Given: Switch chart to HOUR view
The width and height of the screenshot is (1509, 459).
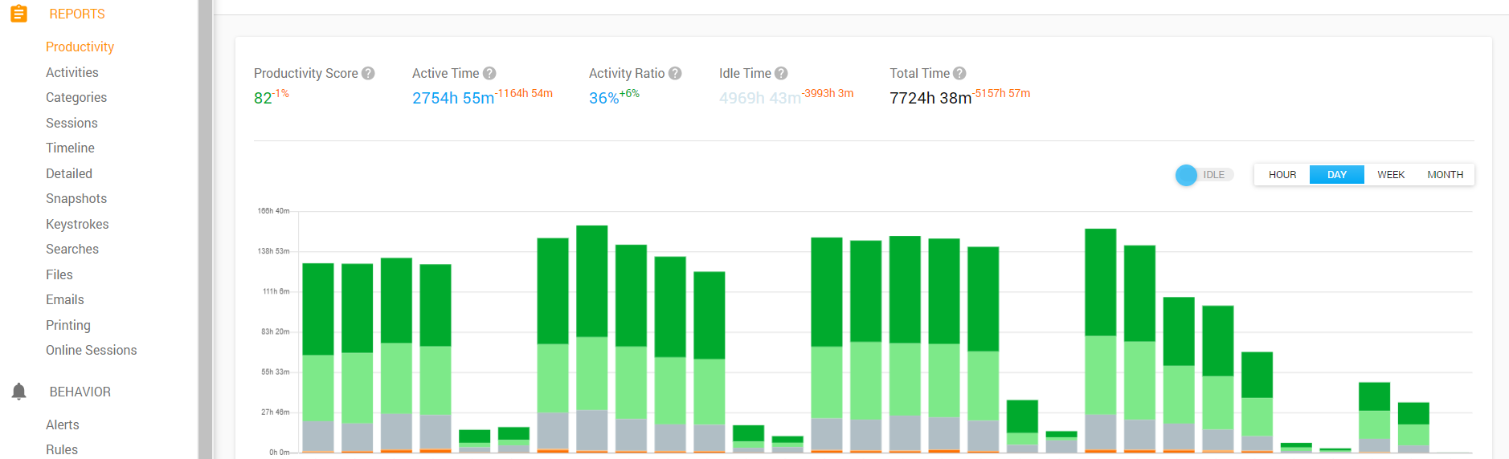Looking at the screenshot, I should [x=1282, y=175].
